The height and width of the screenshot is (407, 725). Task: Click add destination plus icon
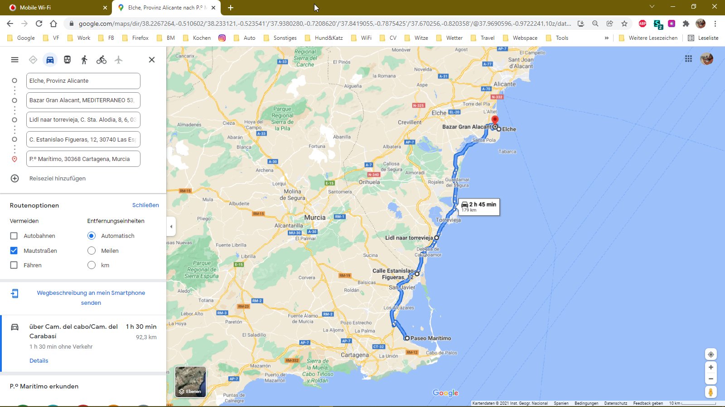pyautogui.click(x=14, y=178)
